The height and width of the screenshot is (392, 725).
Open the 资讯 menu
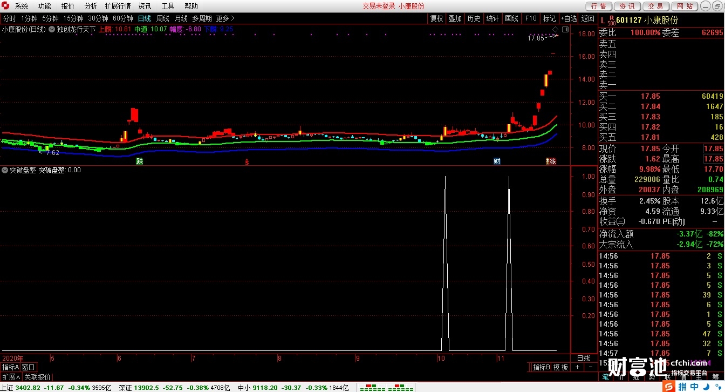pos(145,6)
